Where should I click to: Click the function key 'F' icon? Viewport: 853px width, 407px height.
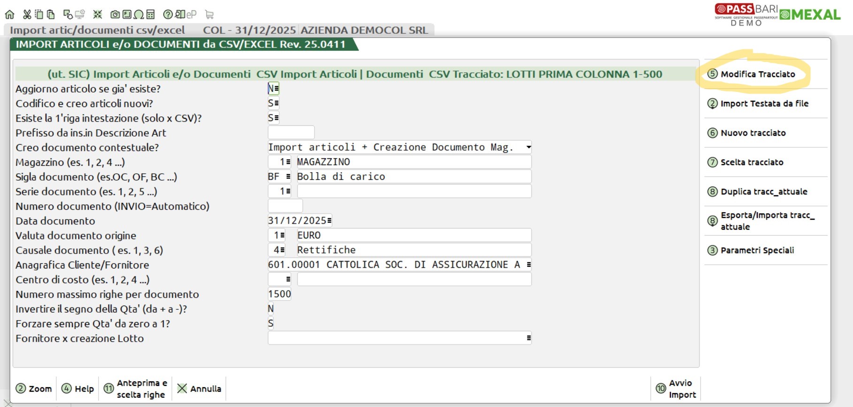[127, 15]
